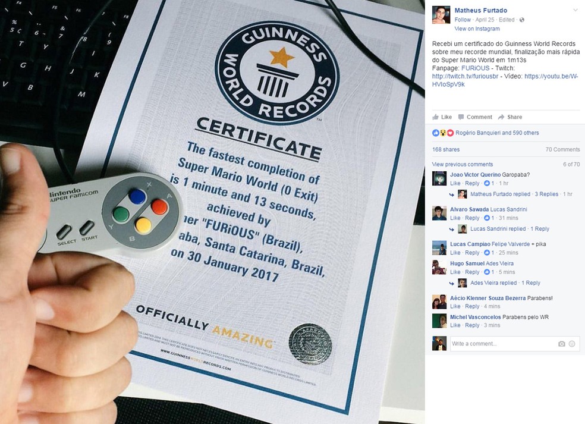Screen dimensions: 585x424
Task: Click the camera icon in the comment box
Action: (x=561, y=344)
